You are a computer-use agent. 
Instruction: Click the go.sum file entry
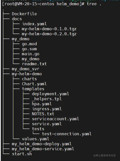[29, 49]
